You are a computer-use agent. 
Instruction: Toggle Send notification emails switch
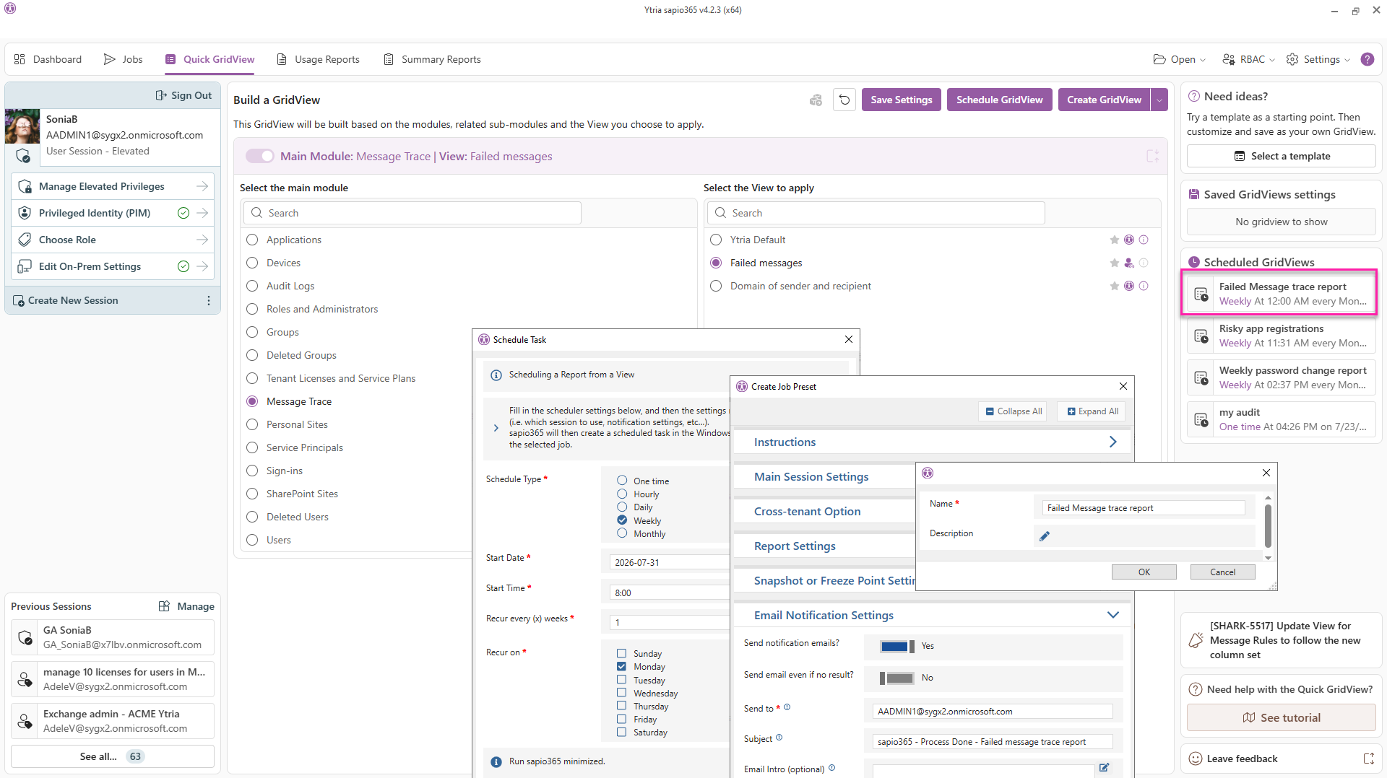click(897, 646)
